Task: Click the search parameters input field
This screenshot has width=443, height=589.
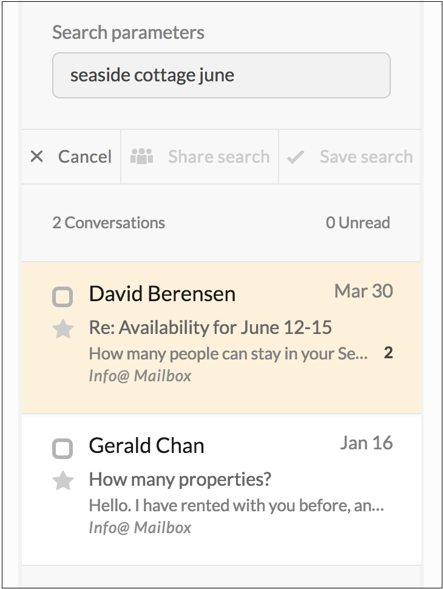Action: point(221,75)
